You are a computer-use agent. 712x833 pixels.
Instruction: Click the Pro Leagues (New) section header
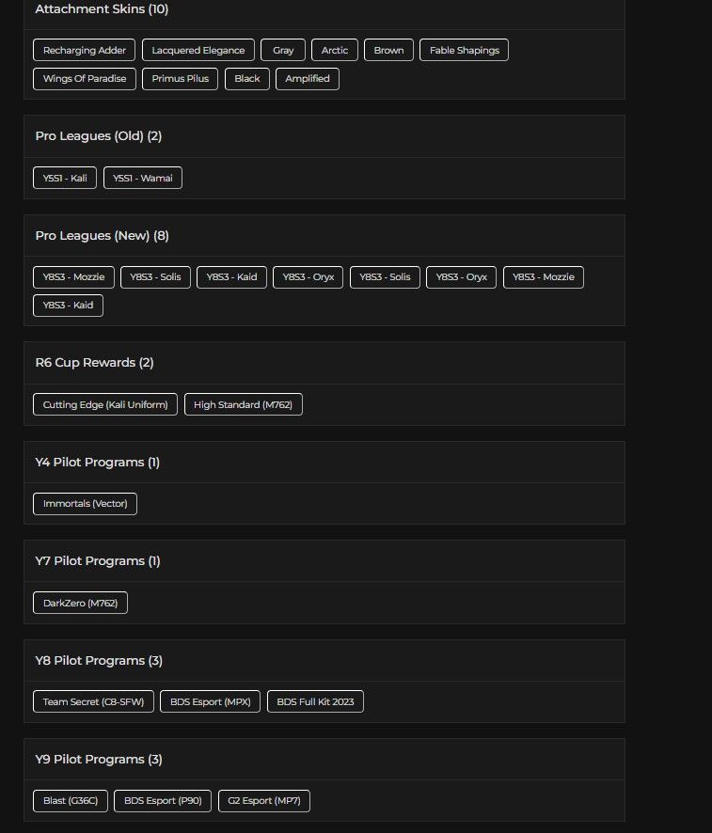click(x=102, y=235)
